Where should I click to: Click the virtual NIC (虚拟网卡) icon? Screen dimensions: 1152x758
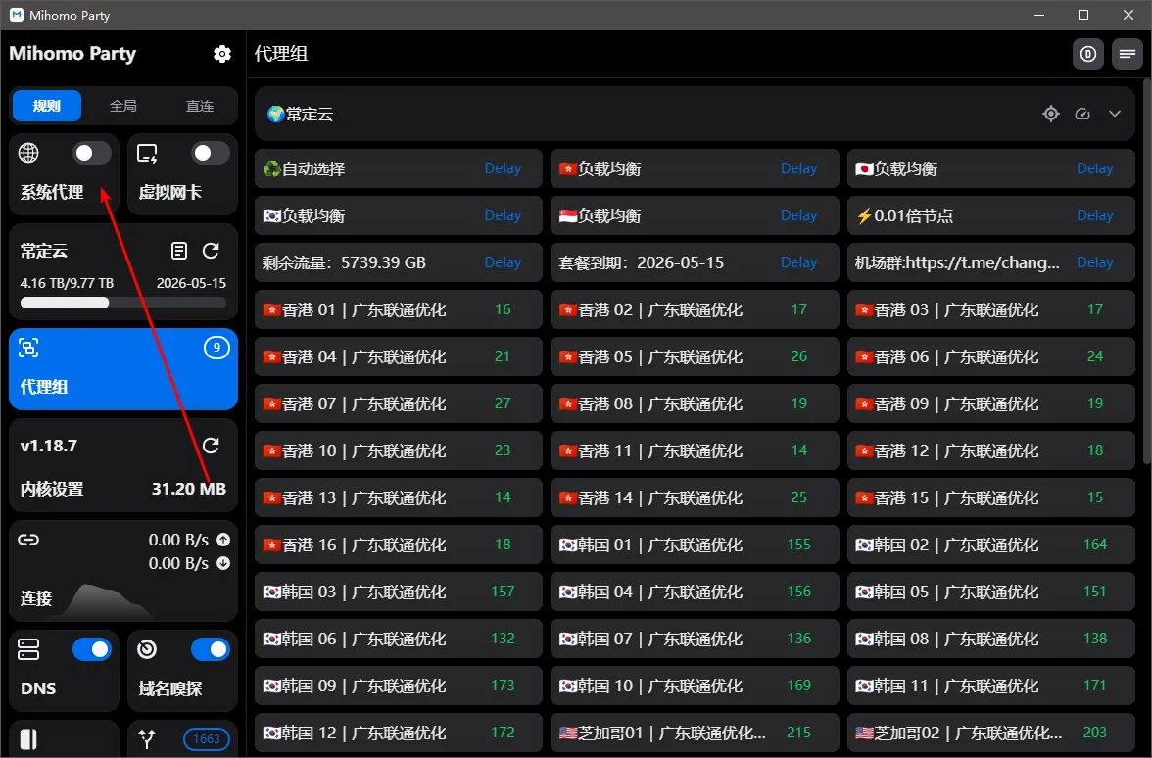pos(147,153)
